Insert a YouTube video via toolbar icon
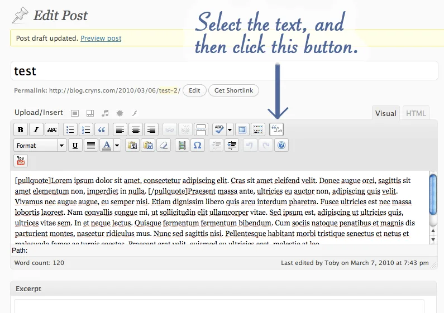Screen dimensions: 444x313 click(21, 161)
